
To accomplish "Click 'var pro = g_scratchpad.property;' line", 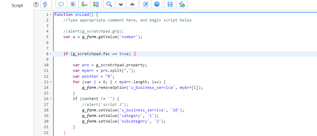I will (x=110, y=65).
